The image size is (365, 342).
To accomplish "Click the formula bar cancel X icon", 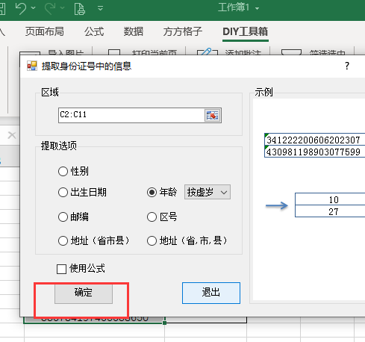I will [12, 135].
